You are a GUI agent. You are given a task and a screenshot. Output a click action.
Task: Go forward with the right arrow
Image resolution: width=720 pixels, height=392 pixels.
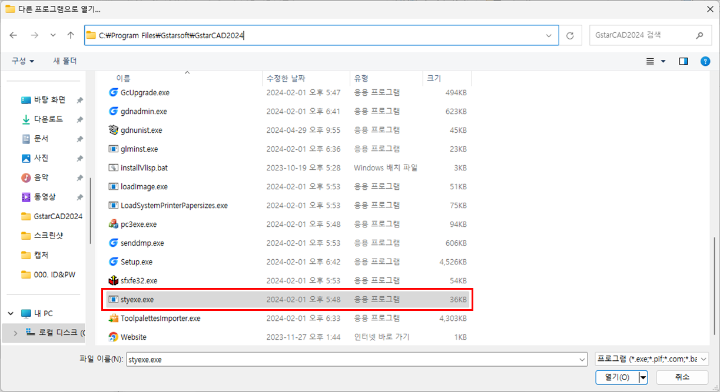pyautogui.click(x=34, y=35)
